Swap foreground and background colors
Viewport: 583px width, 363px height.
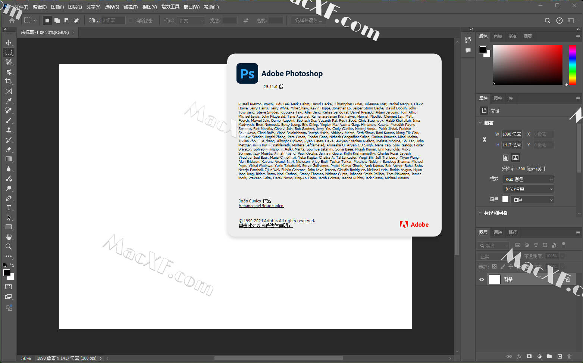coord(12,265)
